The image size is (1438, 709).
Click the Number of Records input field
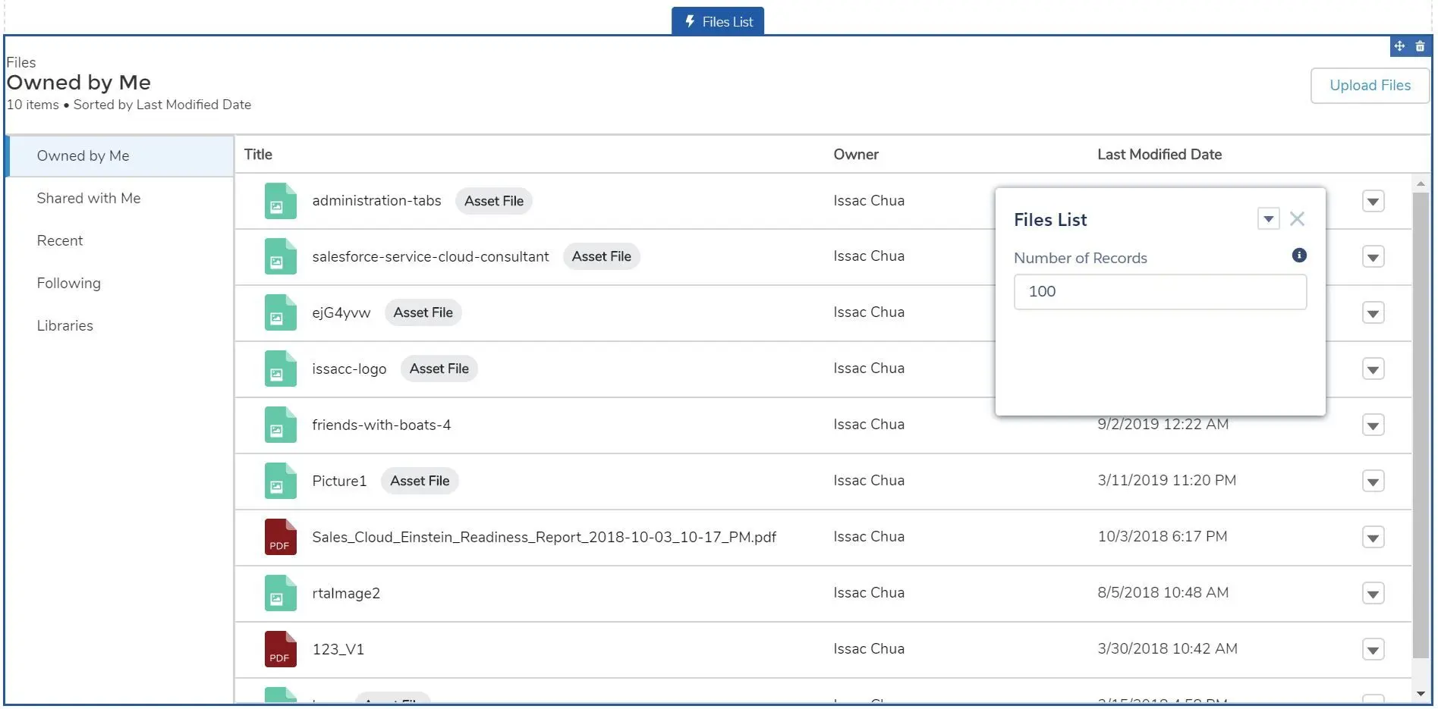(x=1160, y=292)
